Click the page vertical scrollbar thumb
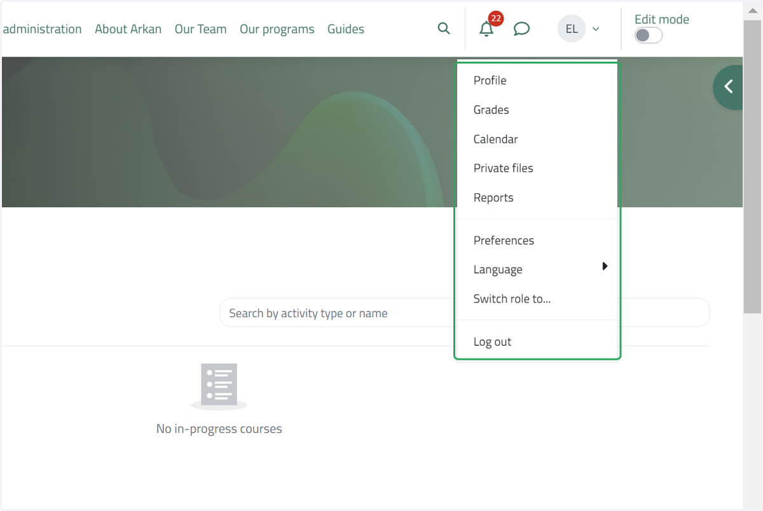 [752, 167]
